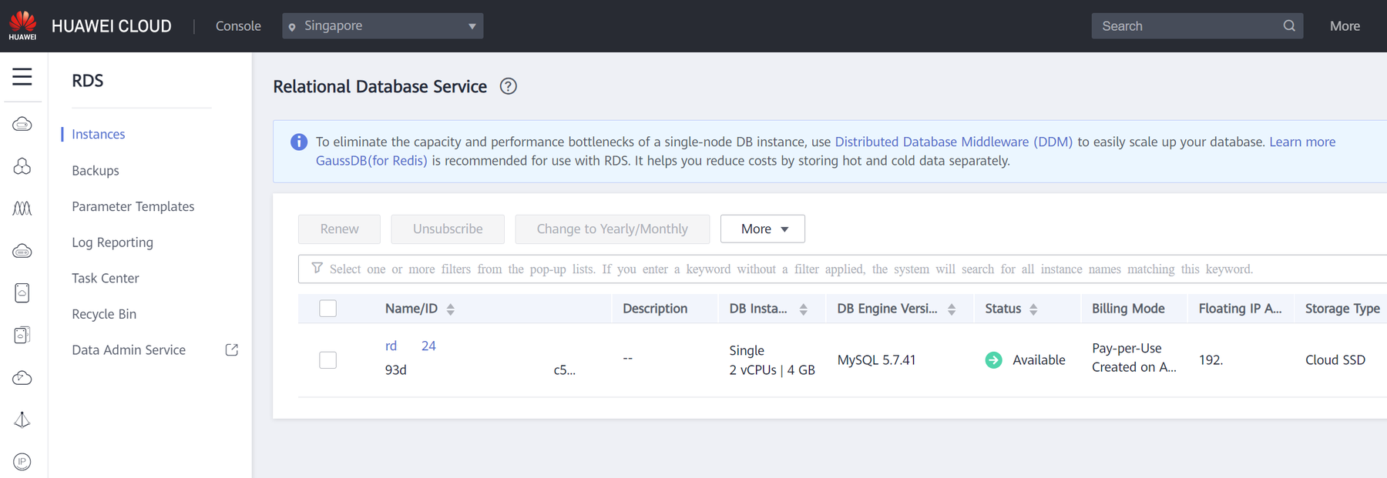
Task: Sort by Status column arrows
Action: (x=1033, y=309)
